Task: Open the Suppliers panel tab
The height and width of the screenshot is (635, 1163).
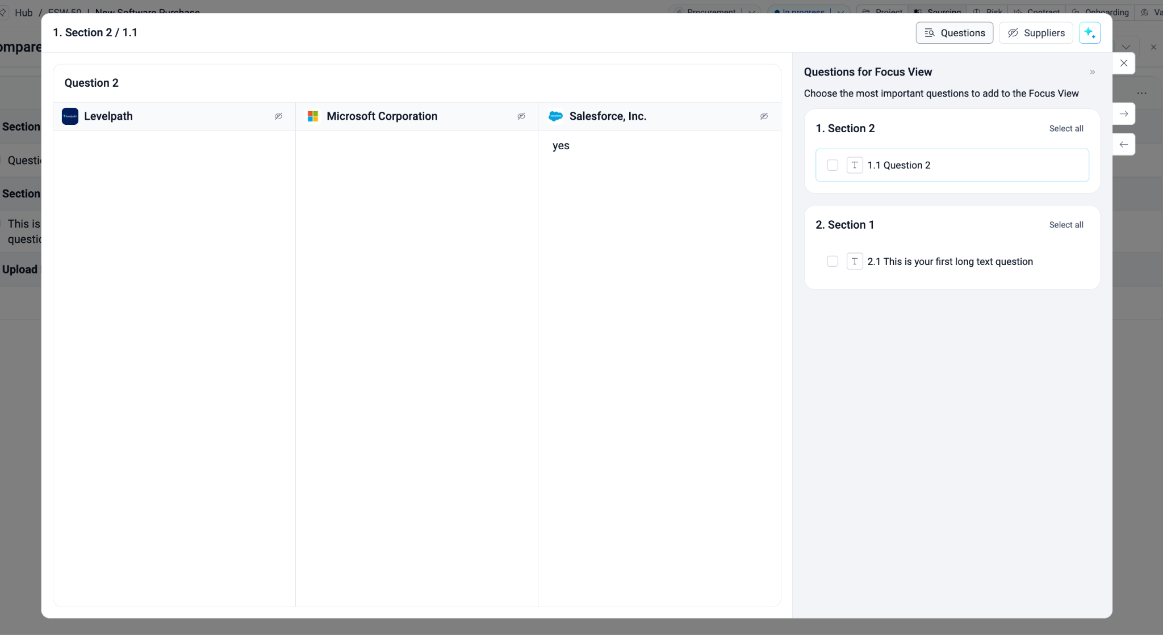Action: click(x=1036, y=33)
